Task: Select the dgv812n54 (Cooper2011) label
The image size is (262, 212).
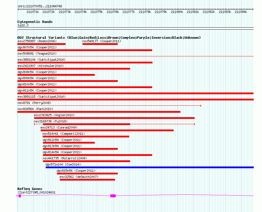Action: pos(62,140)
